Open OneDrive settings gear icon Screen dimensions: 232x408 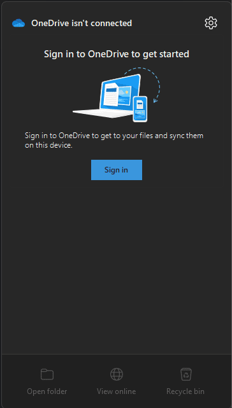210,23
